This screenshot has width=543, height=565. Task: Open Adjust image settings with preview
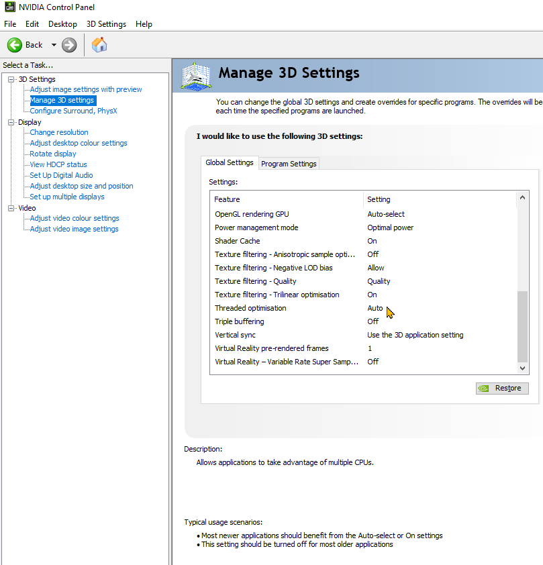[x=86, y=89]
